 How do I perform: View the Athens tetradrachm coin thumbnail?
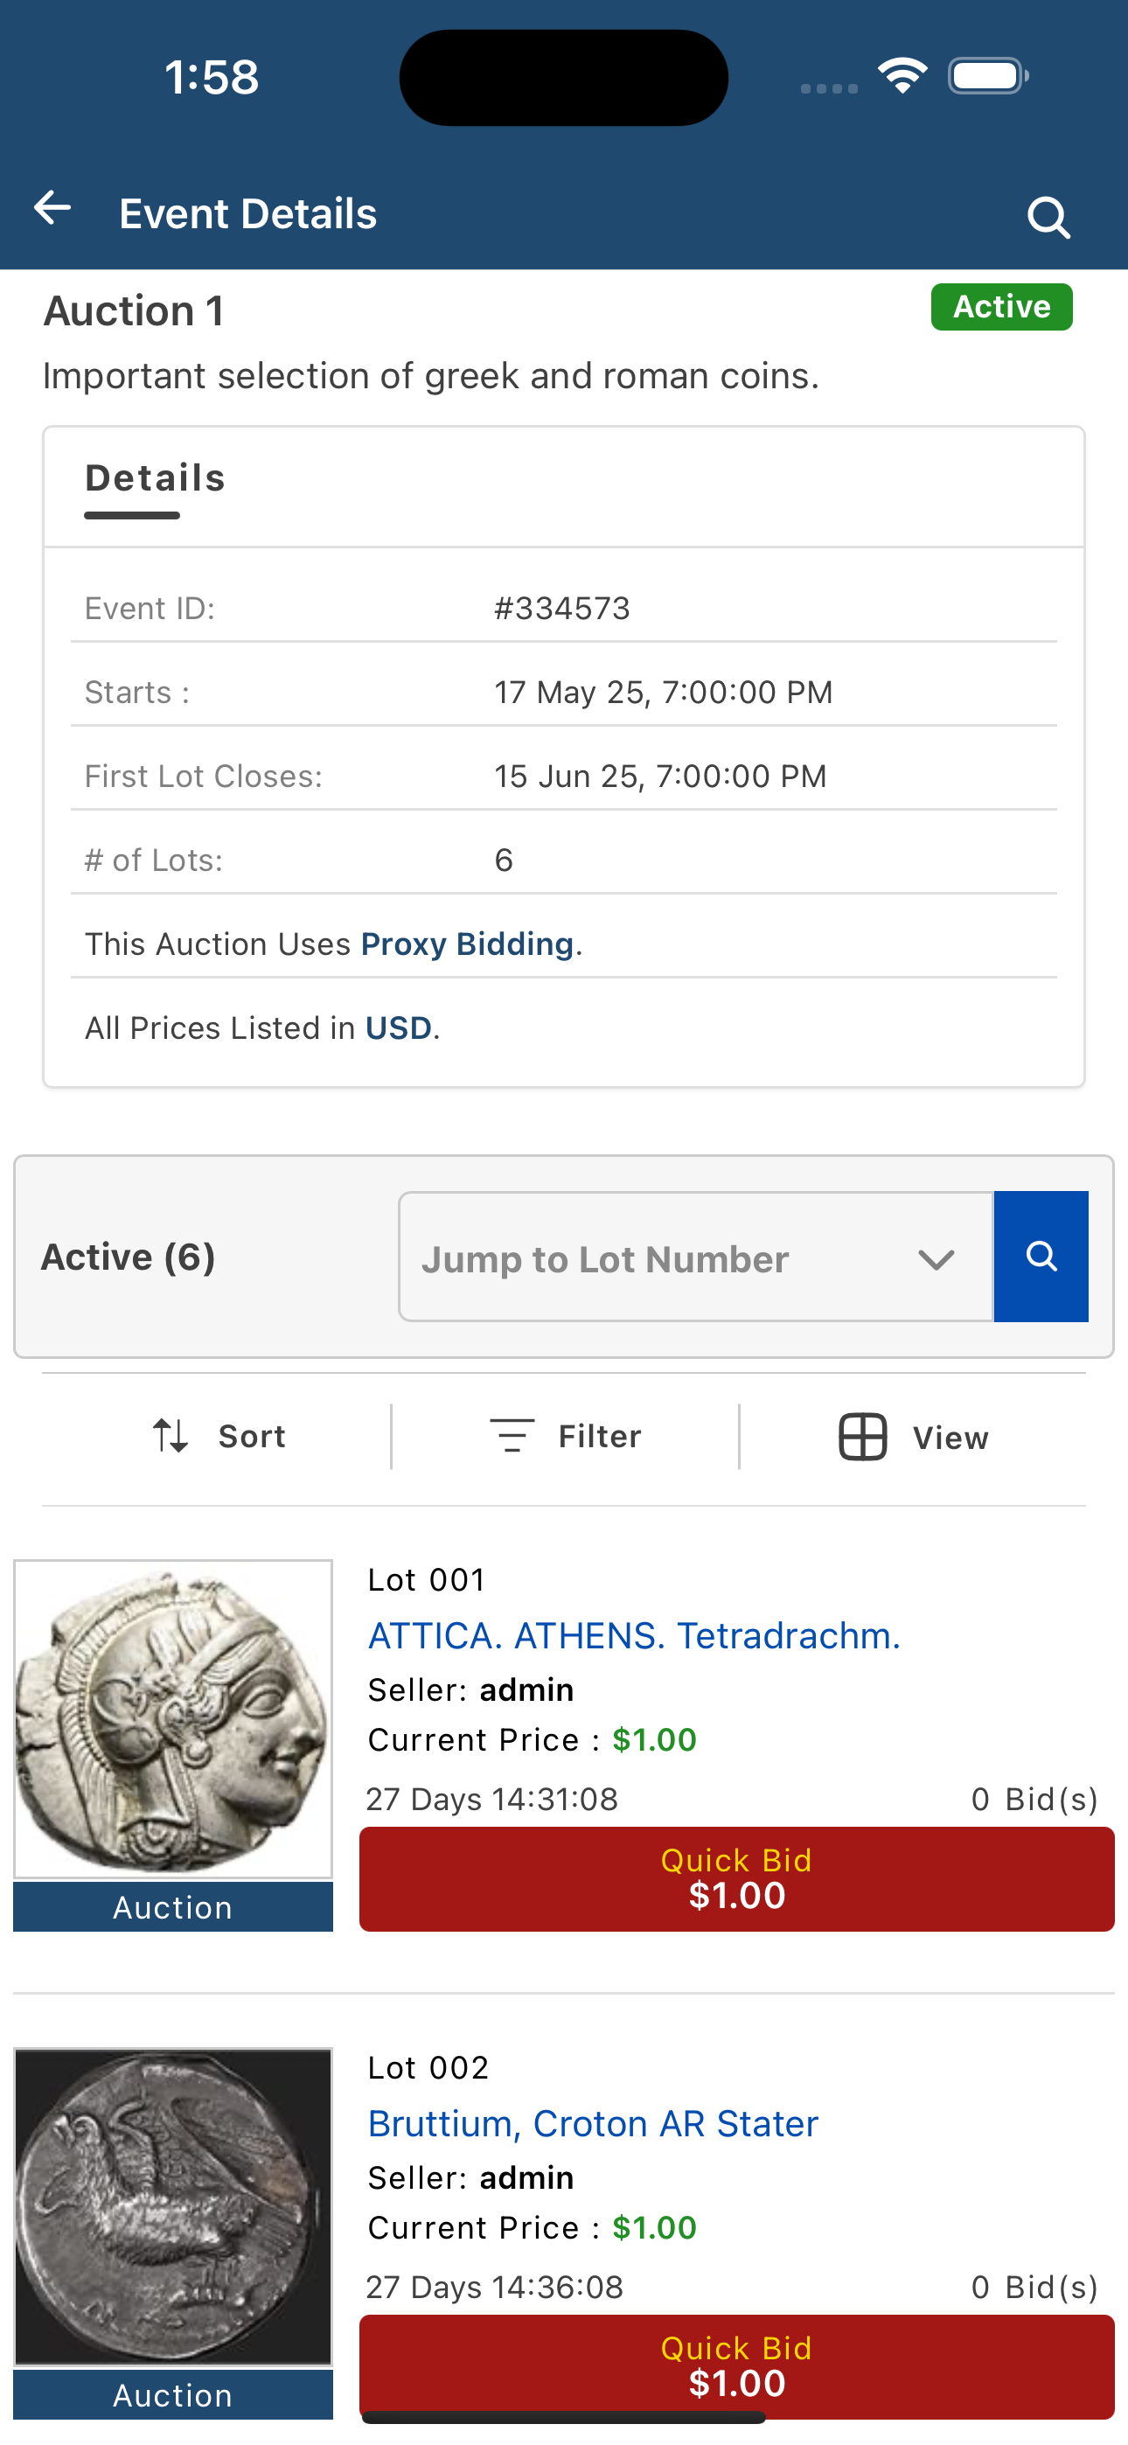click(173, 1719)
